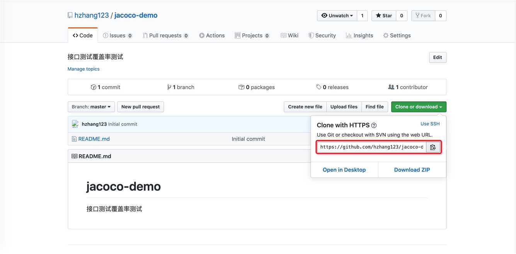
Task: Click New pull request button
Action: 140,107
